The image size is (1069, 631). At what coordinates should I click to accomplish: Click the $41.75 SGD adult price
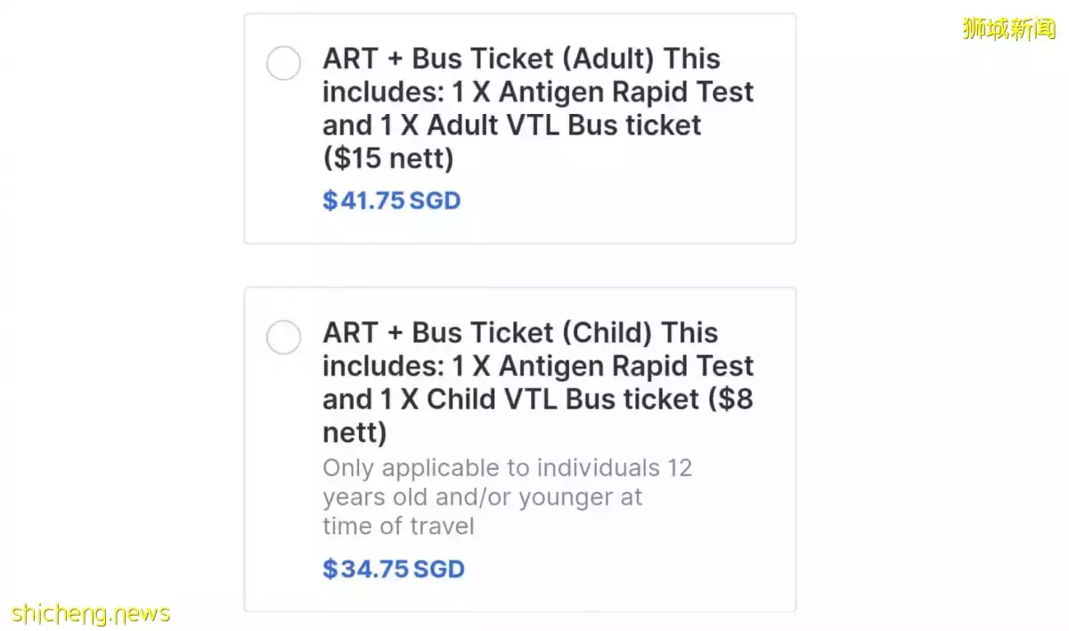coord(391,200)
